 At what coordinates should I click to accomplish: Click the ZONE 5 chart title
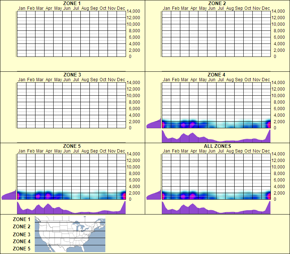(x=71, y=146)
